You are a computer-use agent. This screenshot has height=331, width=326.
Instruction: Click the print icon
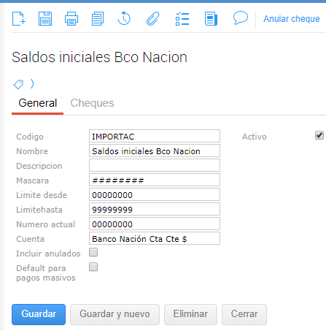[x=71, y=19]
